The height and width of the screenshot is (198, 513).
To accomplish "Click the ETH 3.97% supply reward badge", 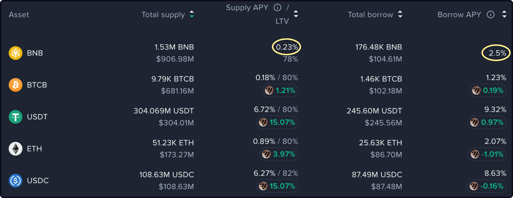I will pos(279,154).
